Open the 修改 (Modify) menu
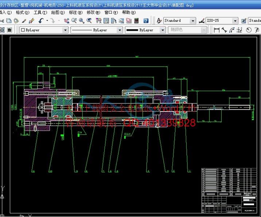261x217 pixels. tap(94, 12)
